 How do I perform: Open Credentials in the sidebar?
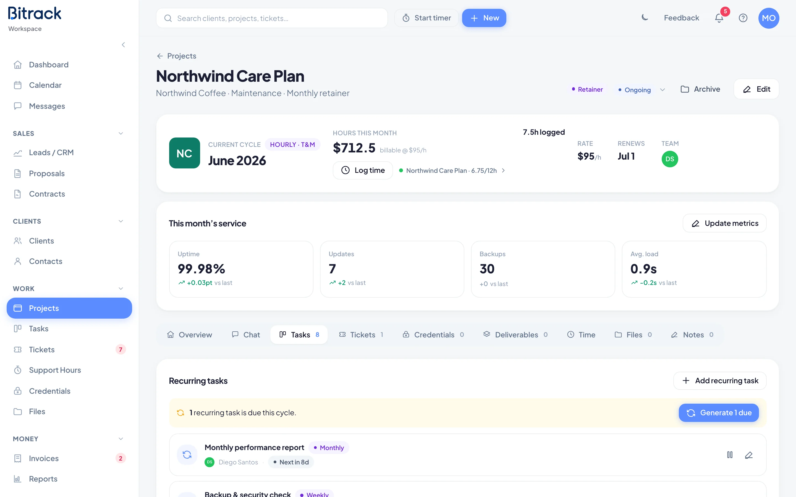pos(69,391)
